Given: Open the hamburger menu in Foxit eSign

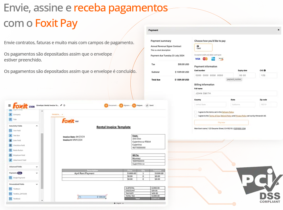Looking at the screenshot, I should 9,105.
